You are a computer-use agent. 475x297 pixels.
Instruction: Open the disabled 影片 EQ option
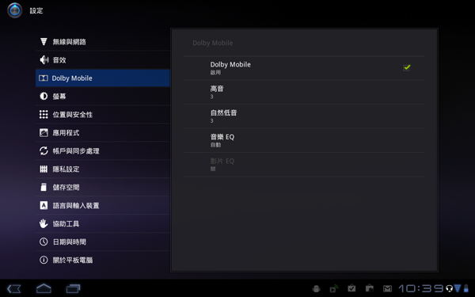(304, 165)
